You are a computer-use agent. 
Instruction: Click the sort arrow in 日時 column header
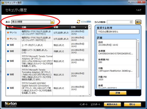(85, 27)
